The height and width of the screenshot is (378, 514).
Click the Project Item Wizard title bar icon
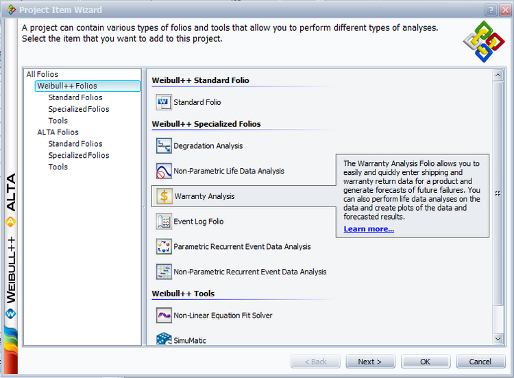click(x=11, y=10)
